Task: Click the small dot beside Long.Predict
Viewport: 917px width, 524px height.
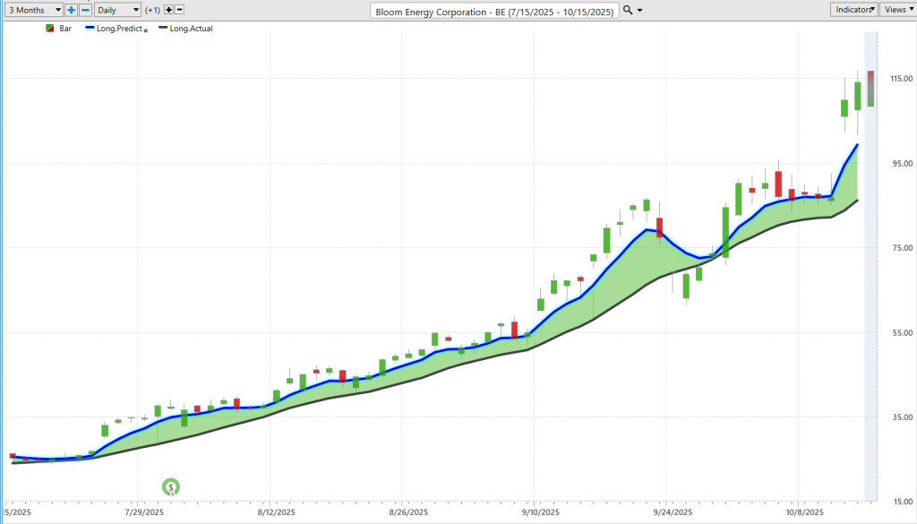Action: click(146, 30)
